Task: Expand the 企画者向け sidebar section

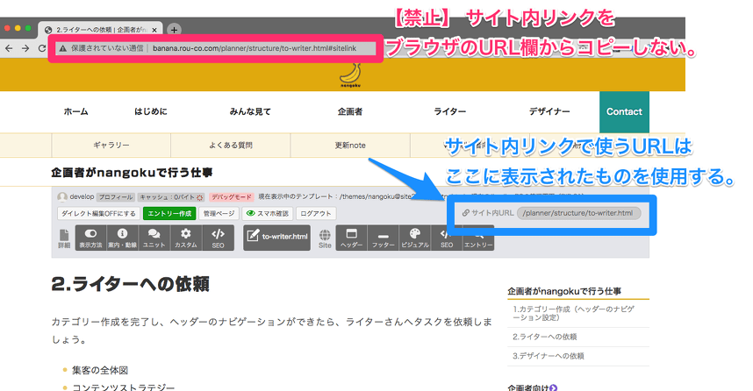Action: [533, 387]
